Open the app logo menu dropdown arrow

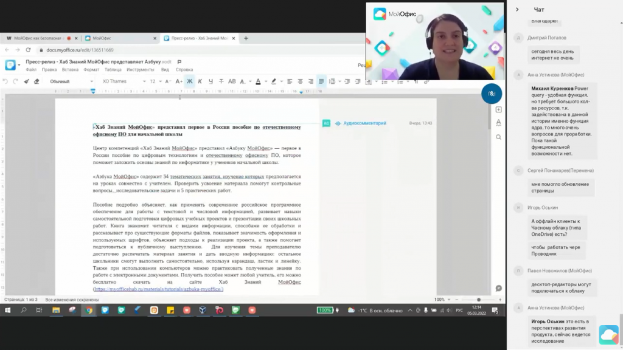(x=19, y=65)
